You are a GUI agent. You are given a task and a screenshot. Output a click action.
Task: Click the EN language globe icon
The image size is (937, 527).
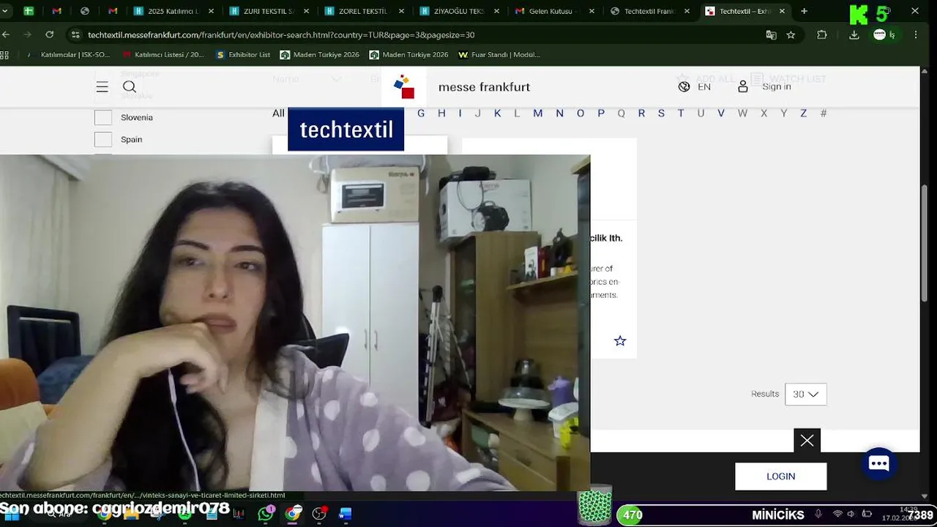684,86
